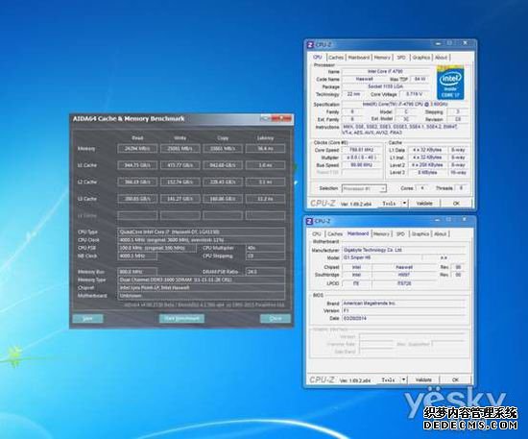The height and width of the screenshot is (439, 528).
Task: Click the Motherboard field showing Unknown
Action: (x=202, y=296)
